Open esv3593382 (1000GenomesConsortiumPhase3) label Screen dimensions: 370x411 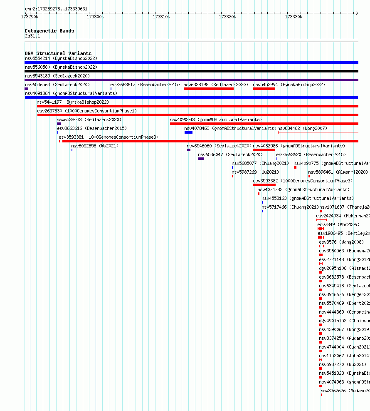coord(303,181)
